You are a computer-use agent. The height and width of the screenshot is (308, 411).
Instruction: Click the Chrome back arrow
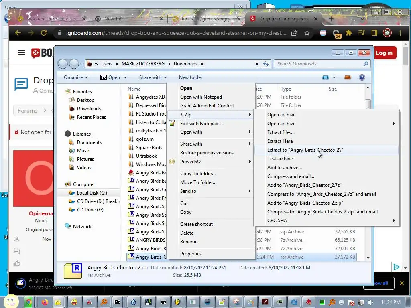(x=18, y=33)
